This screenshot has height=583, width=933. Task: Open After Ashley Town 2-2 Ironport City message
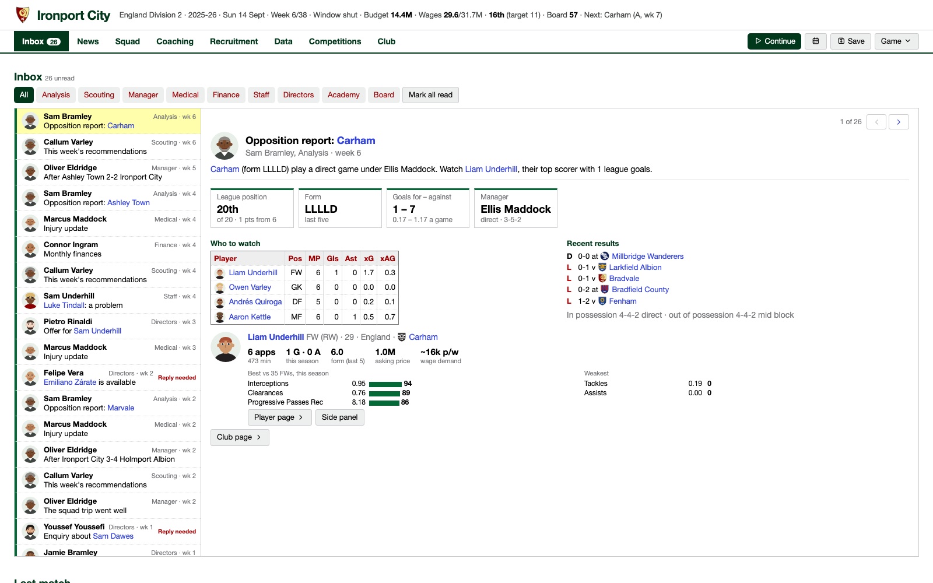click(108, 173)
